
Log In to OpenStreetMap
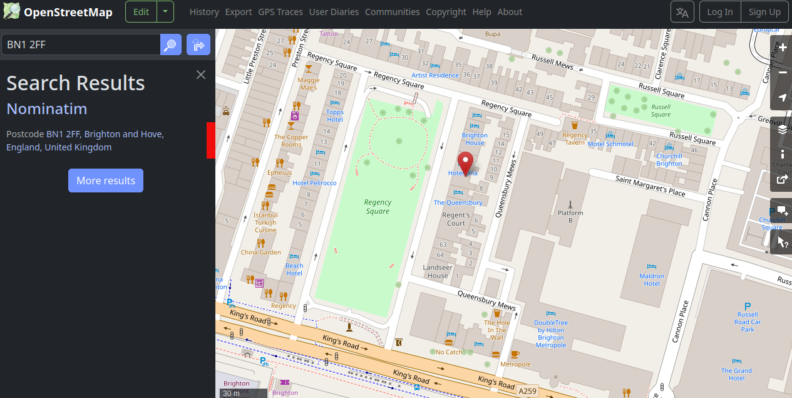point(719,11)
